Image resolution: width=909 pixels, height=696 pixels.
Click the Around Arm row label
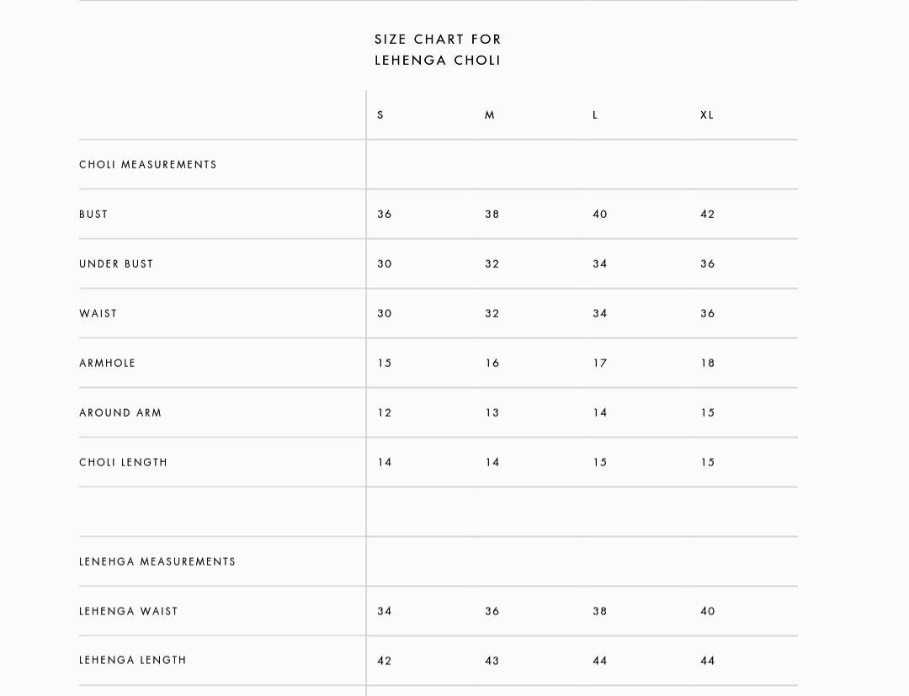120,413
